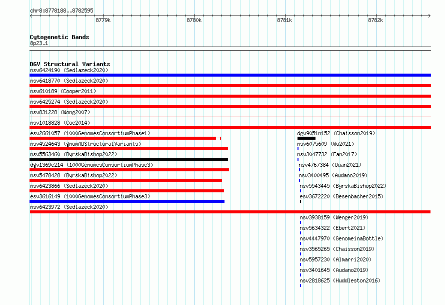
Task: Click the nsv5478428 (ByrskaBishop2022) label
Action: 73,175
